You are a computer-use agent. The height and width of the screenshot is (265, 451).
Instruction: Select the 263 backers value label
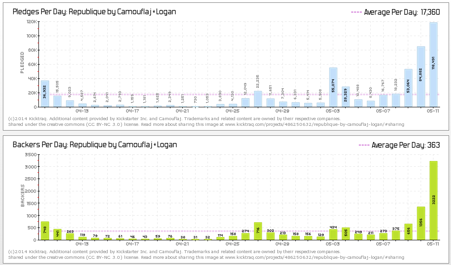[70, 231]
